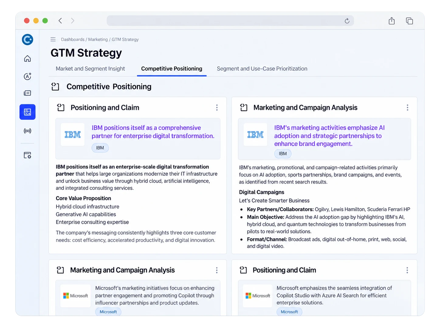Click the Microsoft logo in the lower Positioning and Claim card

(x=258, y=296)
